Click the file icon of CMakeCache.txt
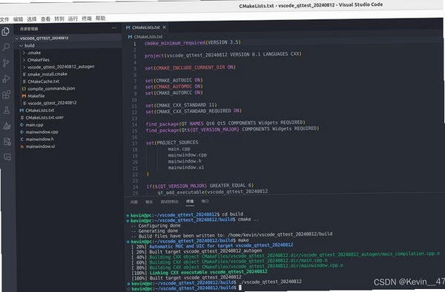The height and width of the screenshot is (292, 445). pyautogui.click(x=24, y=82)
